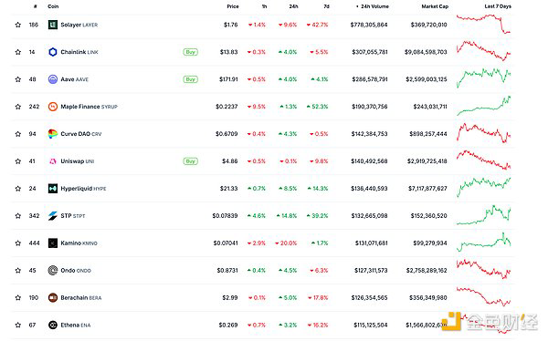The image size is (548, 341).
Task: Open the Chainlink hexagon logo
Action: (x=53, y=52)
